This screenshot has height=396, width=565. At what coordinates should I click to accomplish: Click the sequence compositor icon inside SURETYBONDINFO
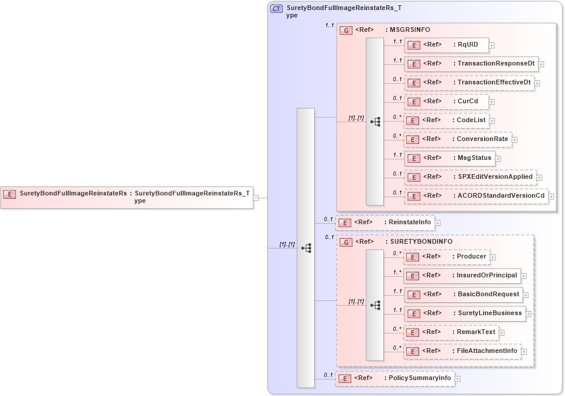click(x=374, y=305)
